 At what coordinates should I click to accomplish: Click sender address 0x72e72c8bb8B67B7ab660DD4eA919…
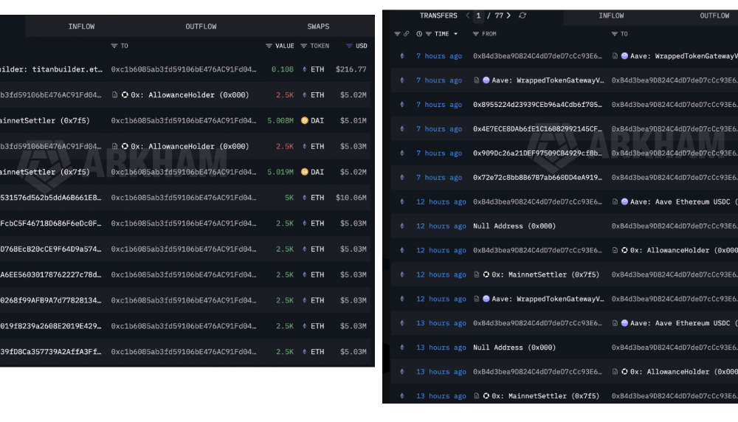537,177
